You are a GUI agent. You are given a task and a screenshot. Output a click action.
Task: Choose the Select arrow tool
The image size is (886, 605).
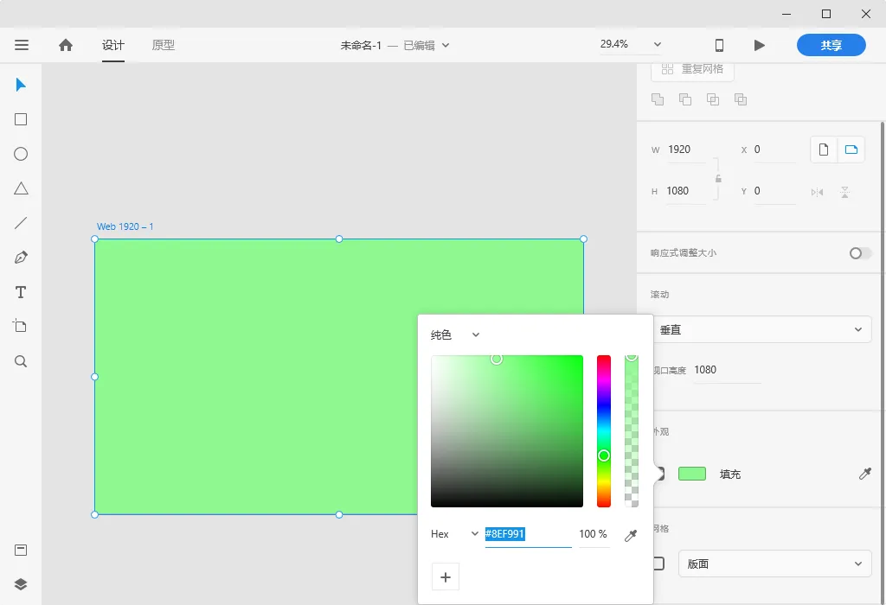click(x=21, y=85)
